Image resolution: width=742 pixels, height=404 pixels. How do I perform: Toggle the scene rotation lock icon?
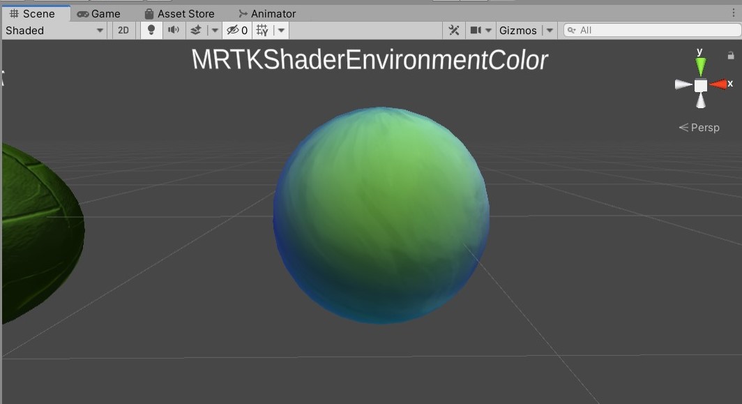tap(731, 55)
